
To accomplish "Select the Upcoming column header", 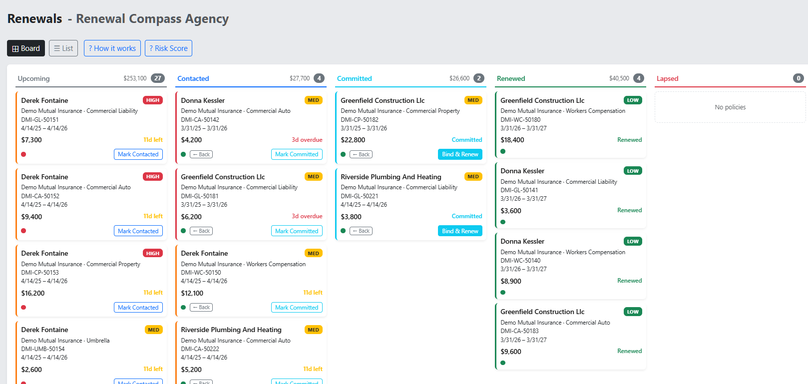I will tap(33, 78).
